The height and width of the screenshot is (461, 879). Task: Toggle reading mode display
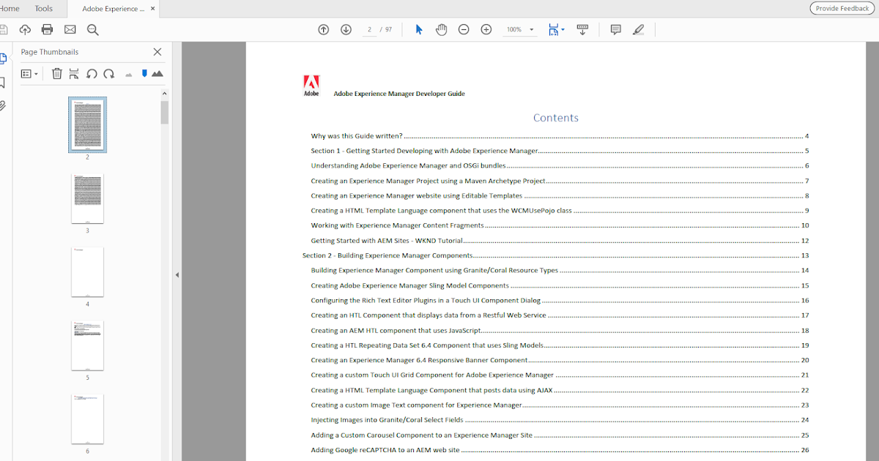click(582, 29)
